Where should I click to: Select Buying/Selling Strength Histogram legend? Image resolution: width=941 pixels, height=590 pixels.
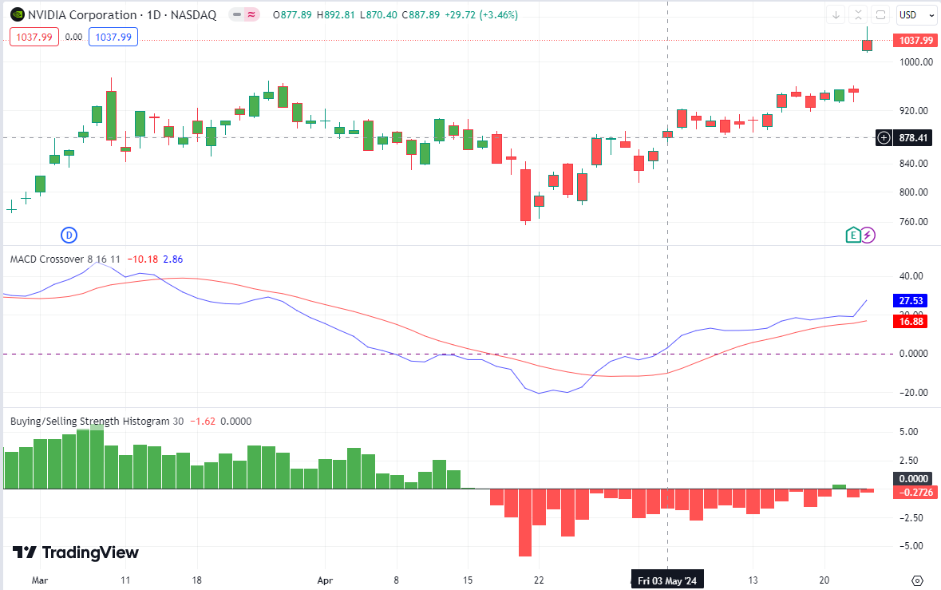[x=89, y=421]
